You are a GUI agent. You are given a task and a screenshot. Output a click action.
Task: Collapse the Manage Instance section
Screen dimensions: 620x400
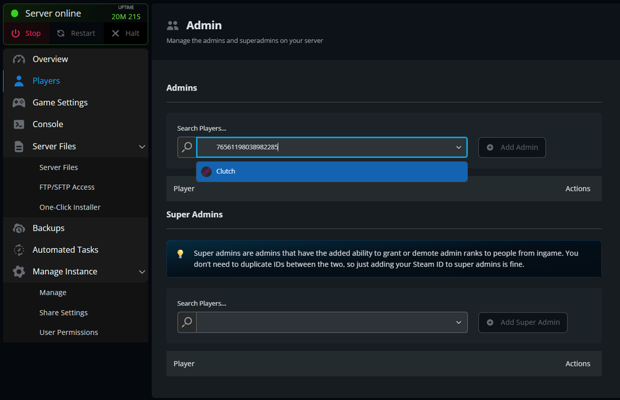tap(142, 272)
